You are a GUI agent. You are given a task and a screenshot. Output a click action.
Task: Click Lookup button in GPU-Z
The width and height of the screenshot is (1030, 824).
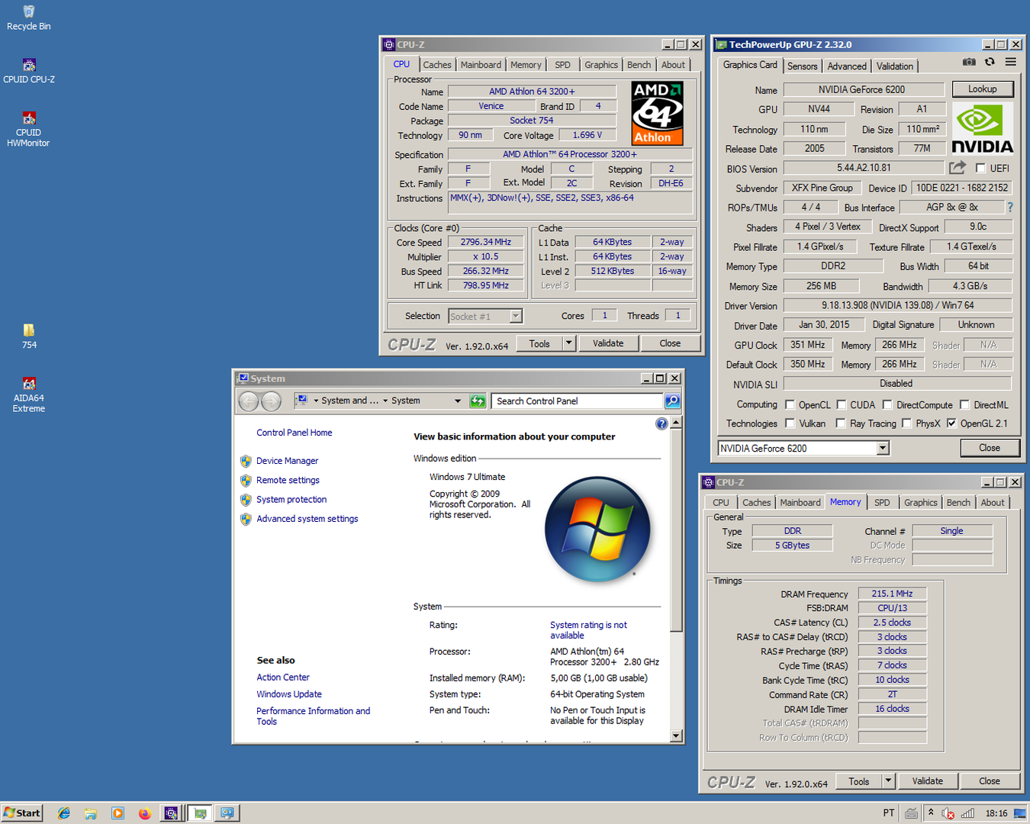coord(983,89)
